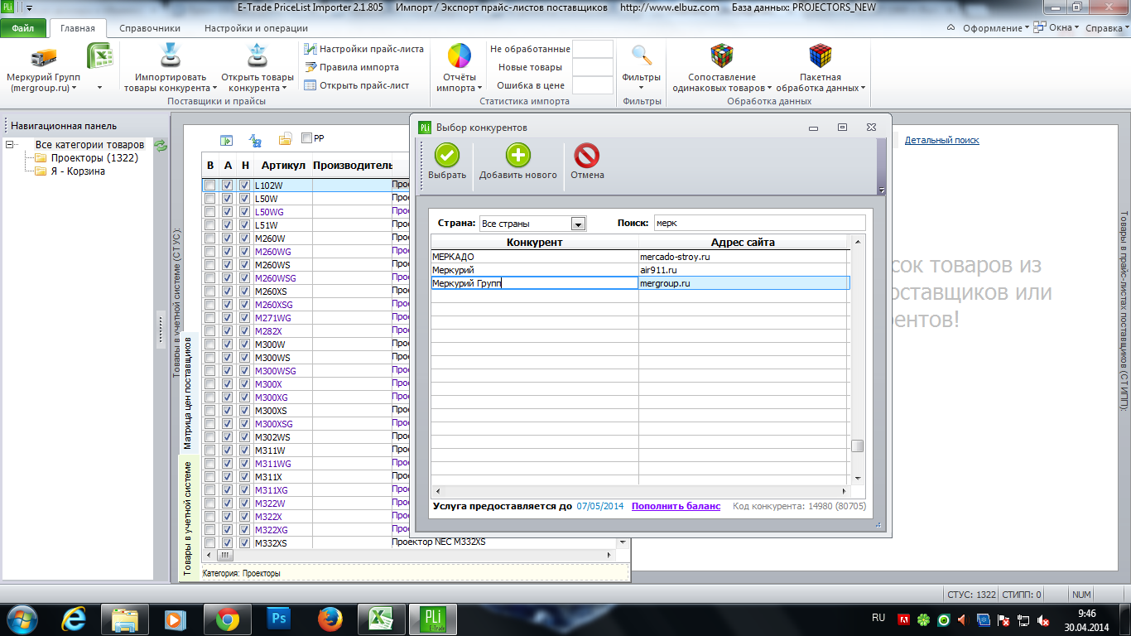
Task: Open Firefox from taskbar
Action: coord(330,619)
